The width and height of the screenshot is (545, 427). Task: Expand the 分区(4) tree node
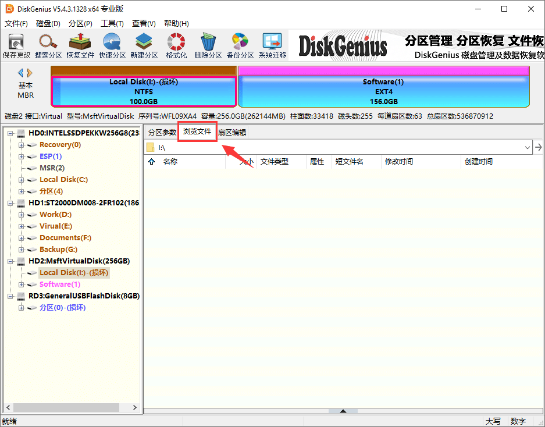pyautogui.click(x=21, y=191)
